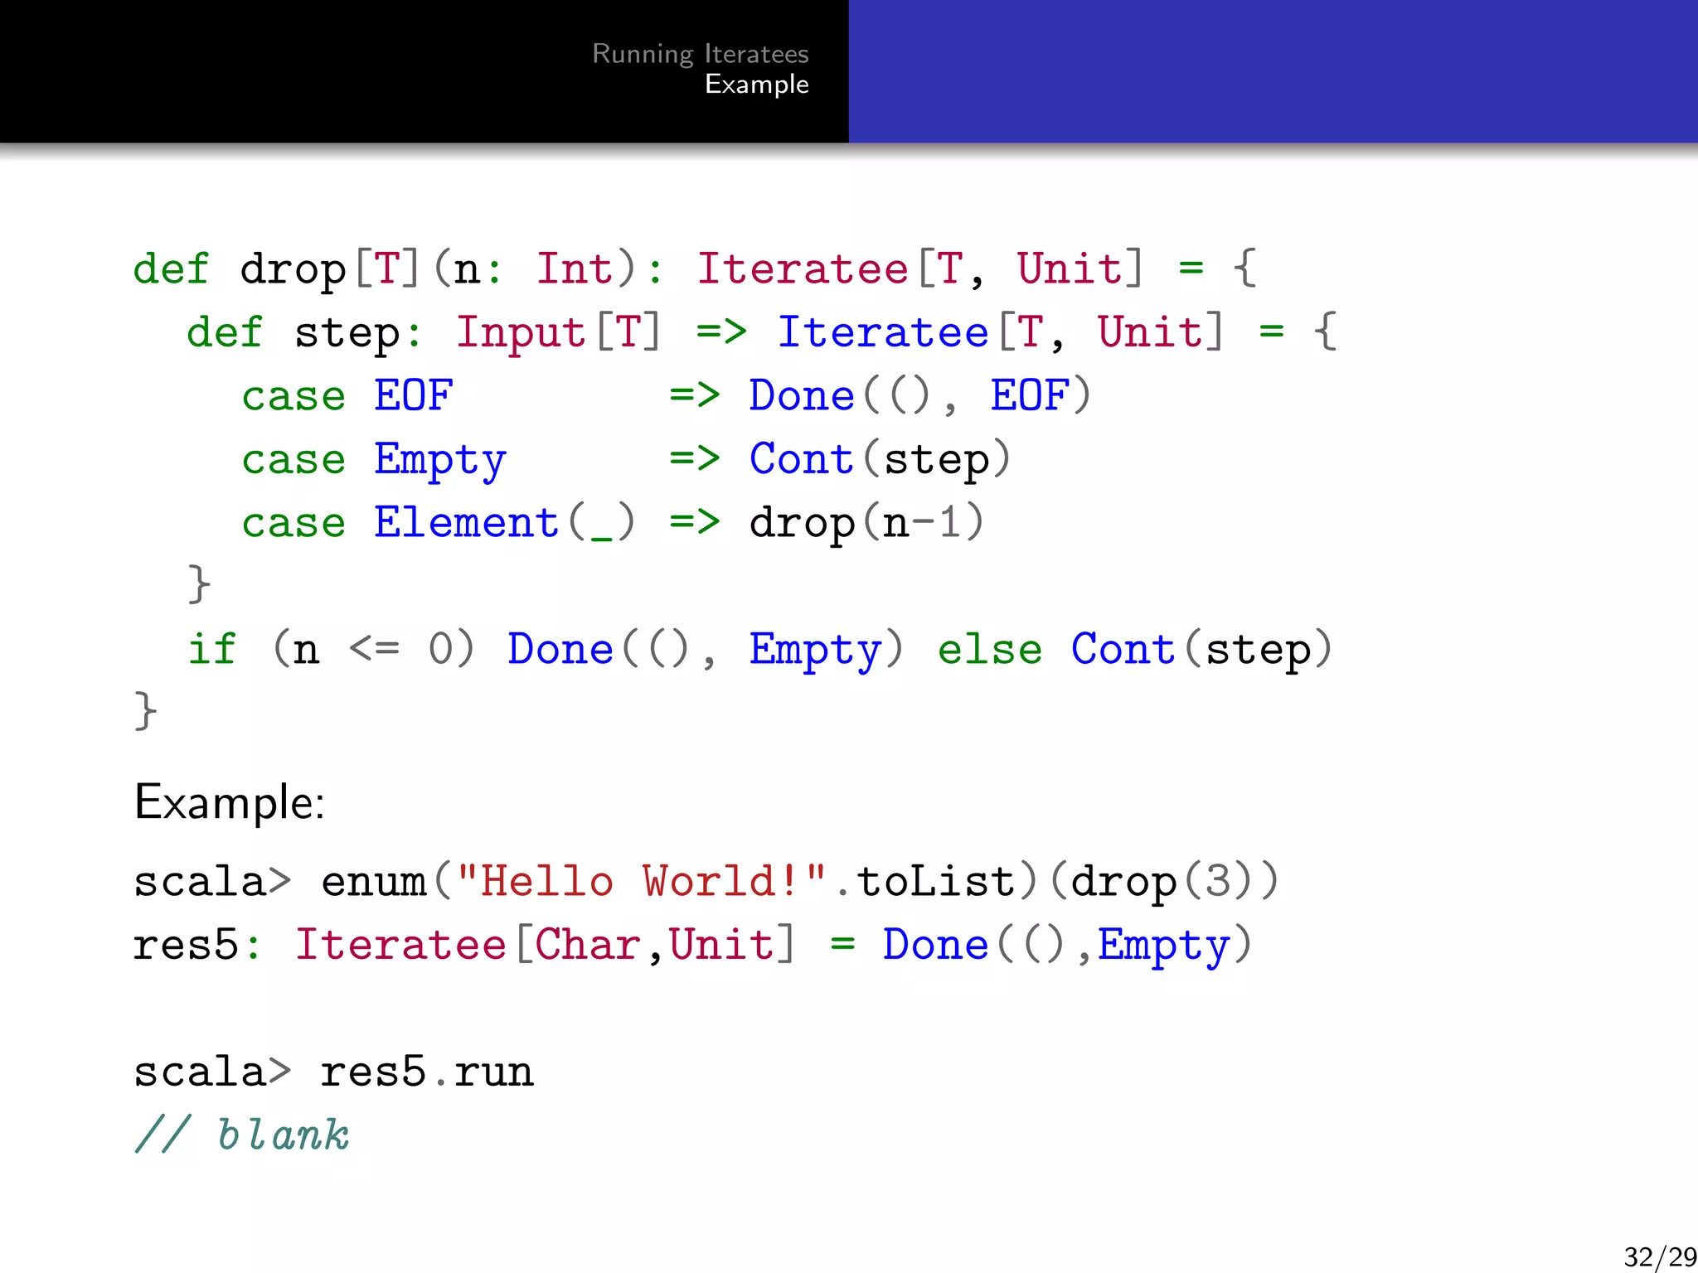Click the 'Cont(step)' in case Empty line

point(880,460)
